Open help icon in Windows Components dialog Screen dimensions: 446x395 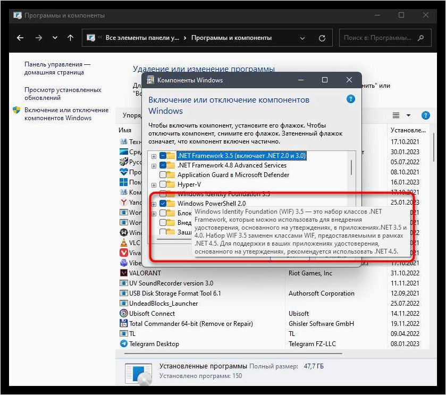351,99
